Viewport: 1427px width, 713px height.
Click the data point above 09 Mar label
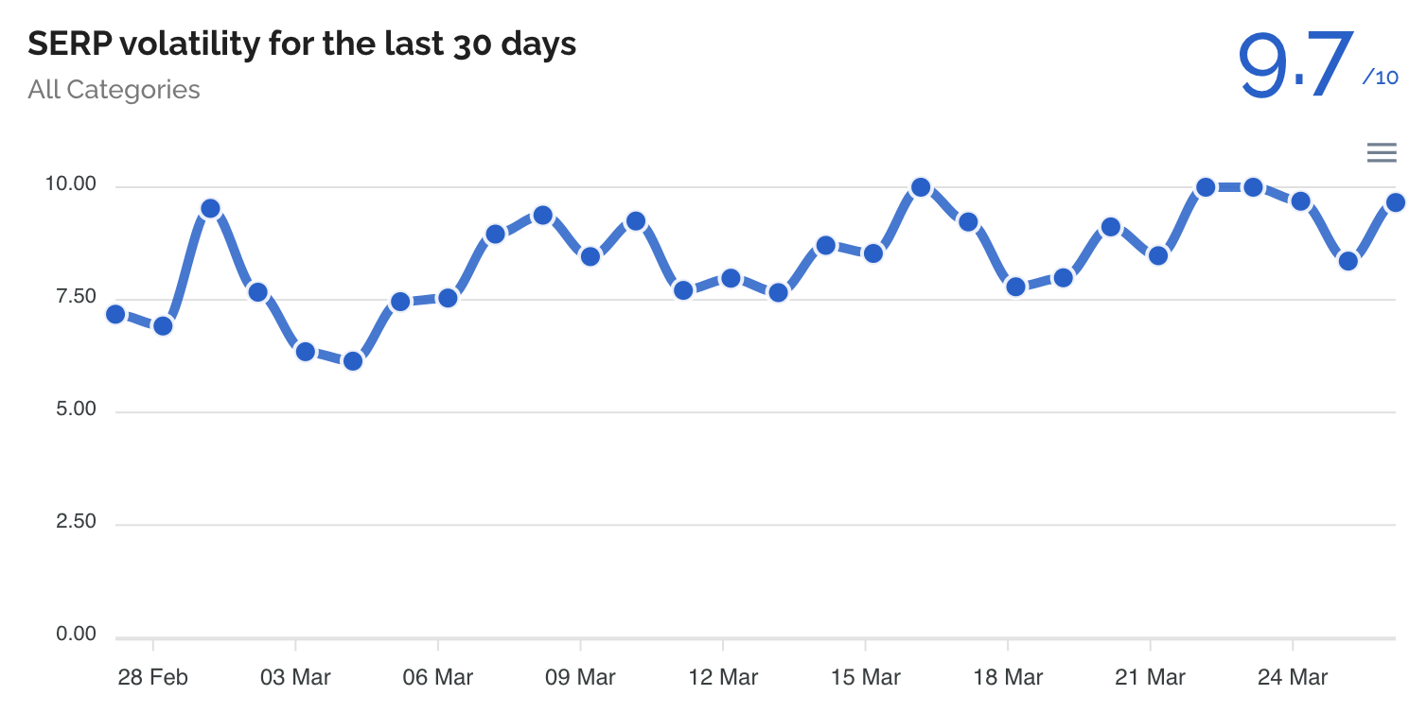[590, 256]
